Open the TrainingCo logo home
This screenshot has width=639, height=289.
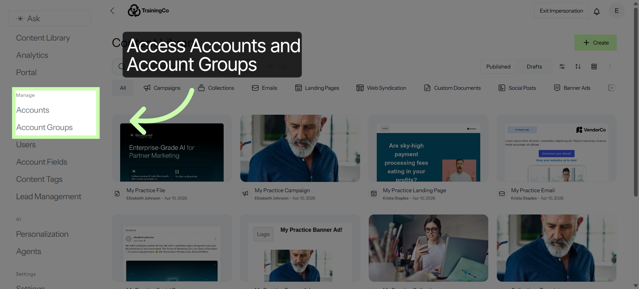[148, 11]
